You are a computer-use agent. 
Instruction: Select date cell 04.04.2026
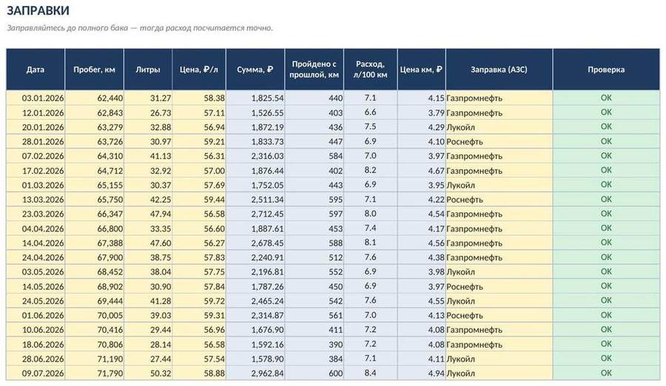(x=36, y=228)
